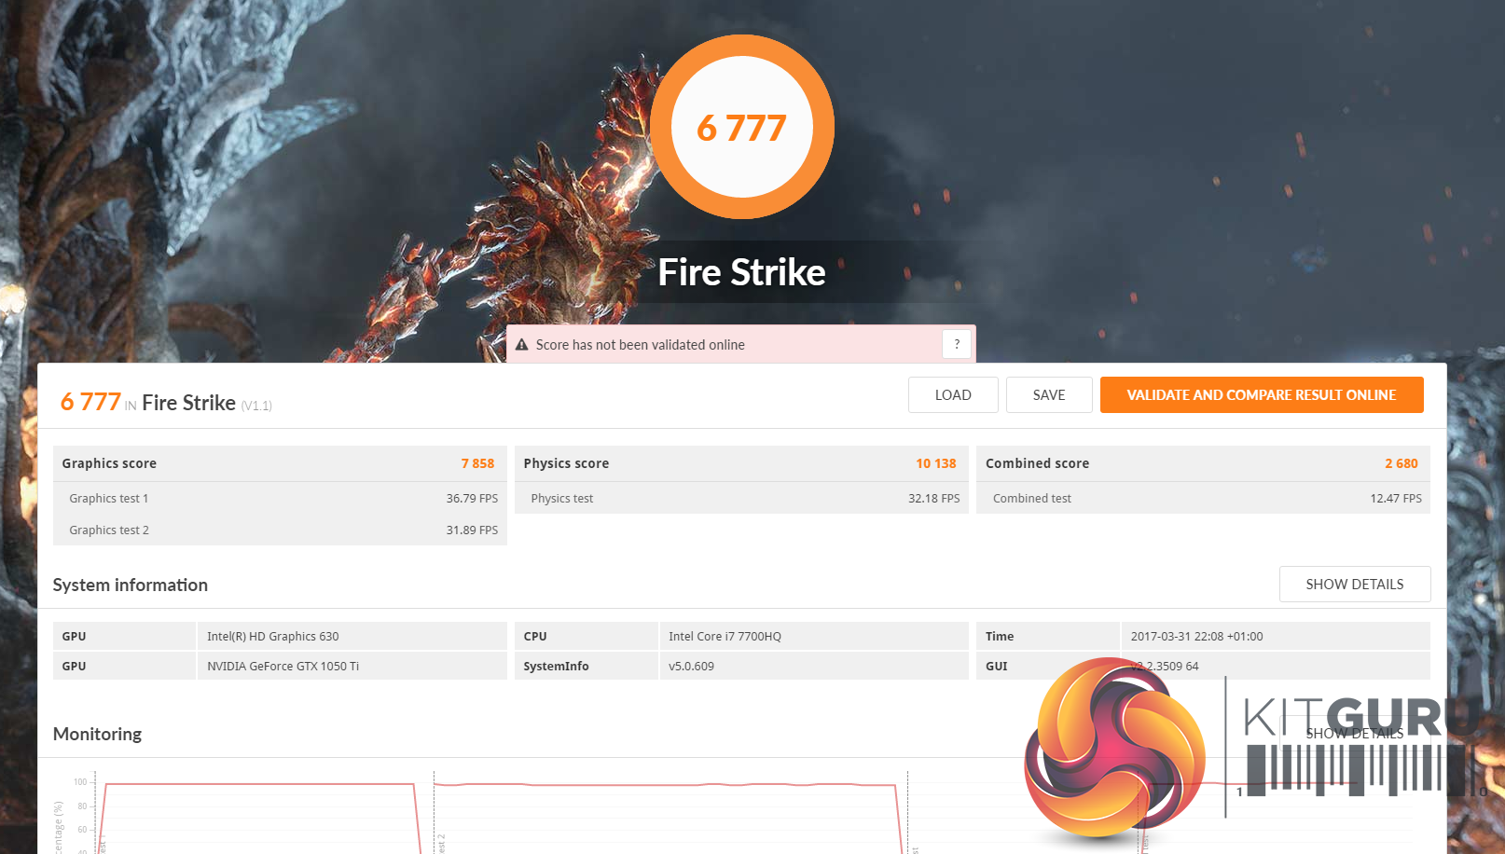
Task: Click Graphics test 2 row label
Action: tap(109, 530)
